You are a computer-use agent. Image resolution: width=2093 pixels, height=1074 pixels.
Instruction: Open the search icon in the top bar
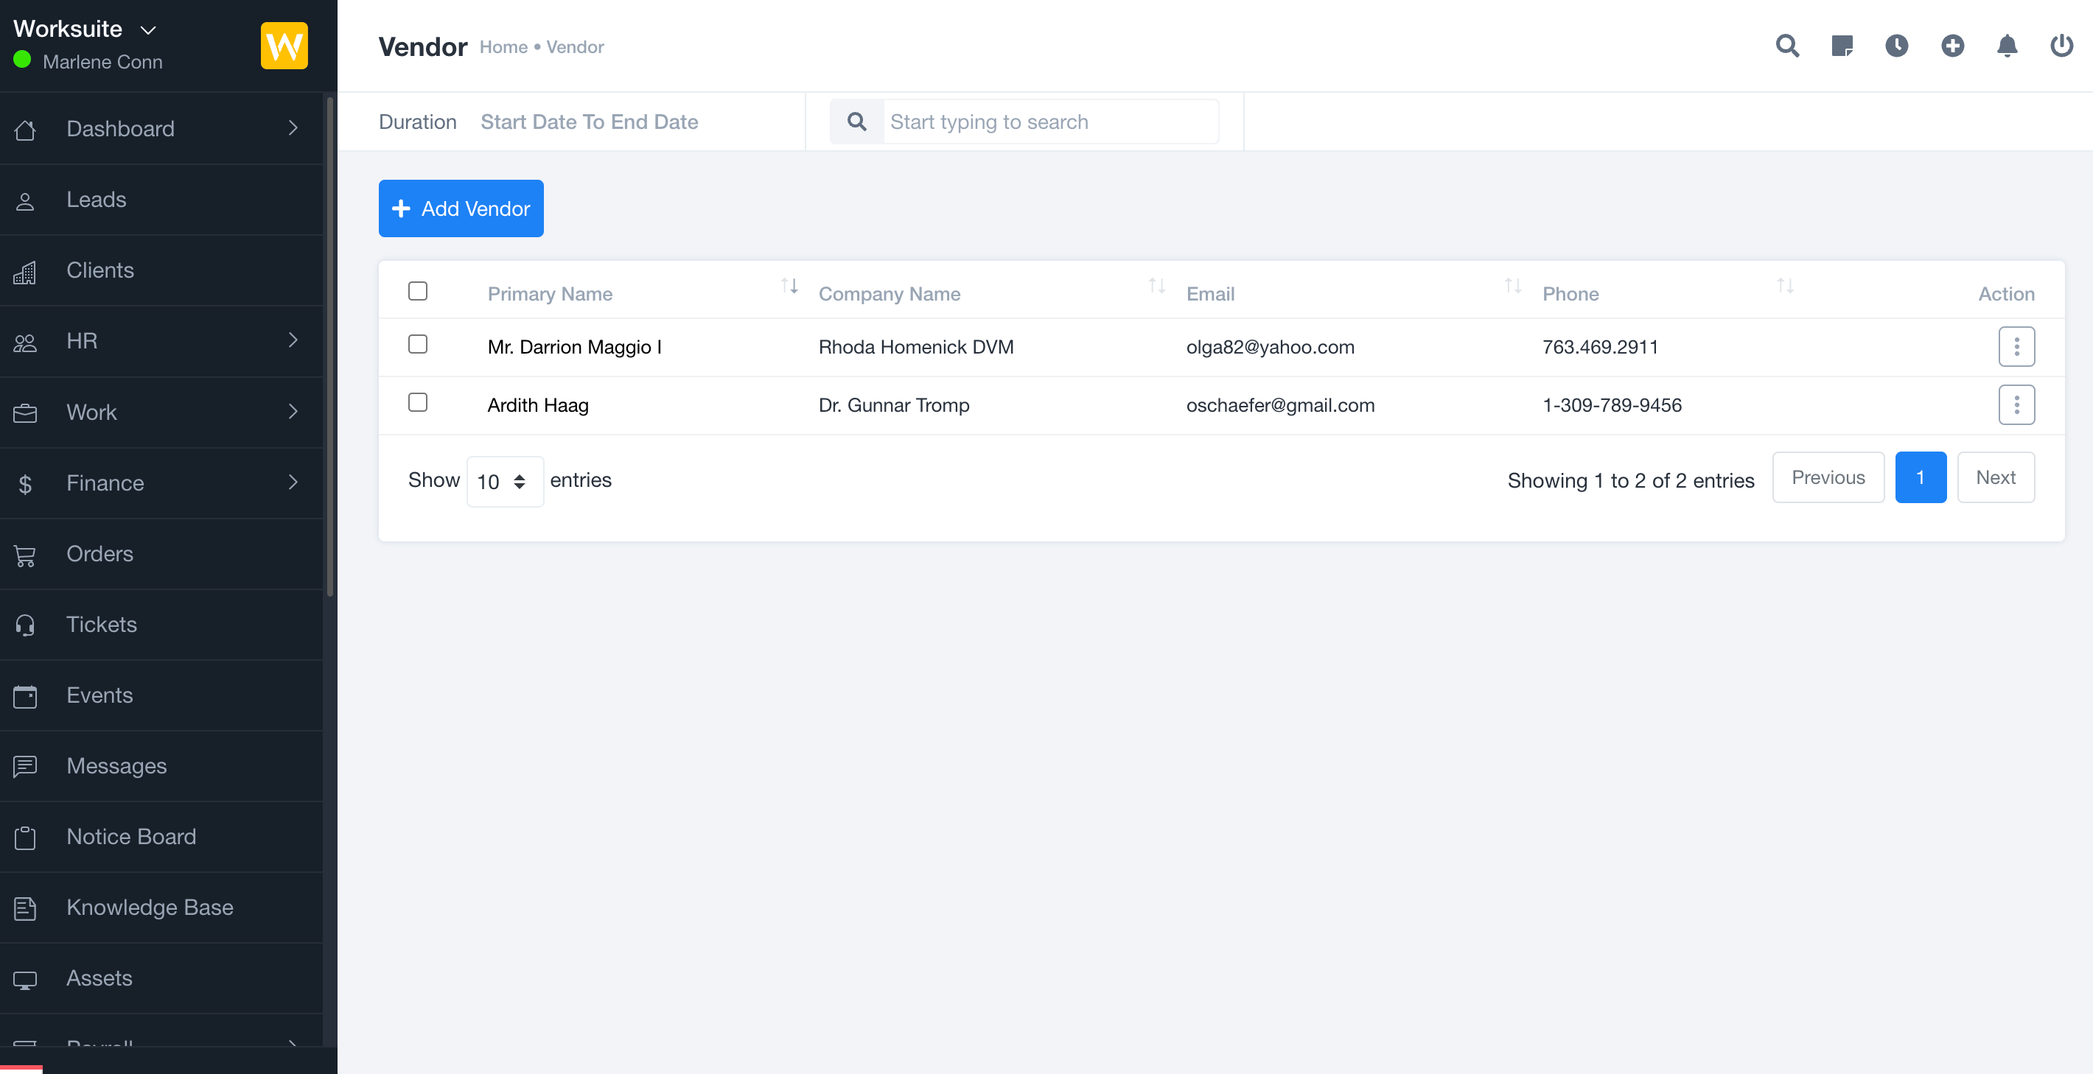tap(1786, 46)
